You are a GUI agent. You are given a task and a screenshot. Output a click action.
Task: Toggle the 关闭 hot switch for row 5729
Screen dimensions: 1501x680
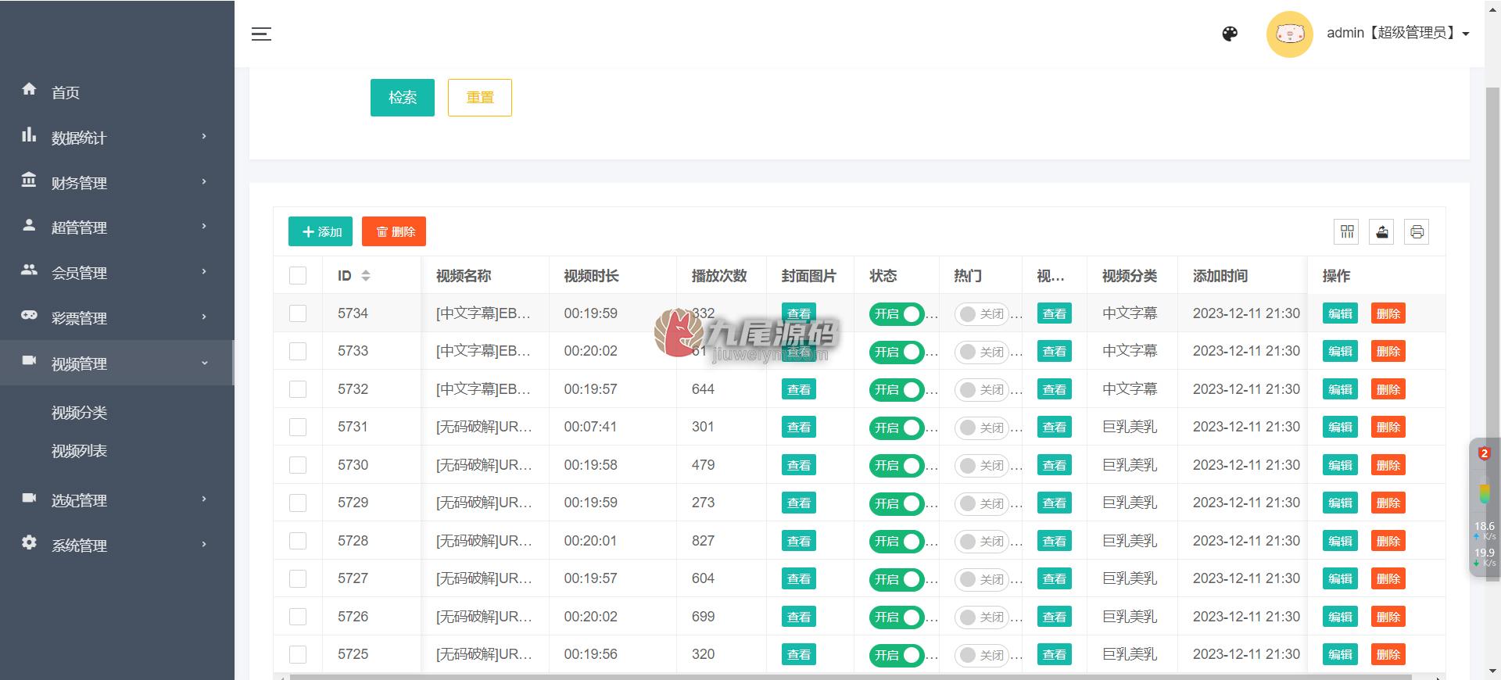(982, 503)
